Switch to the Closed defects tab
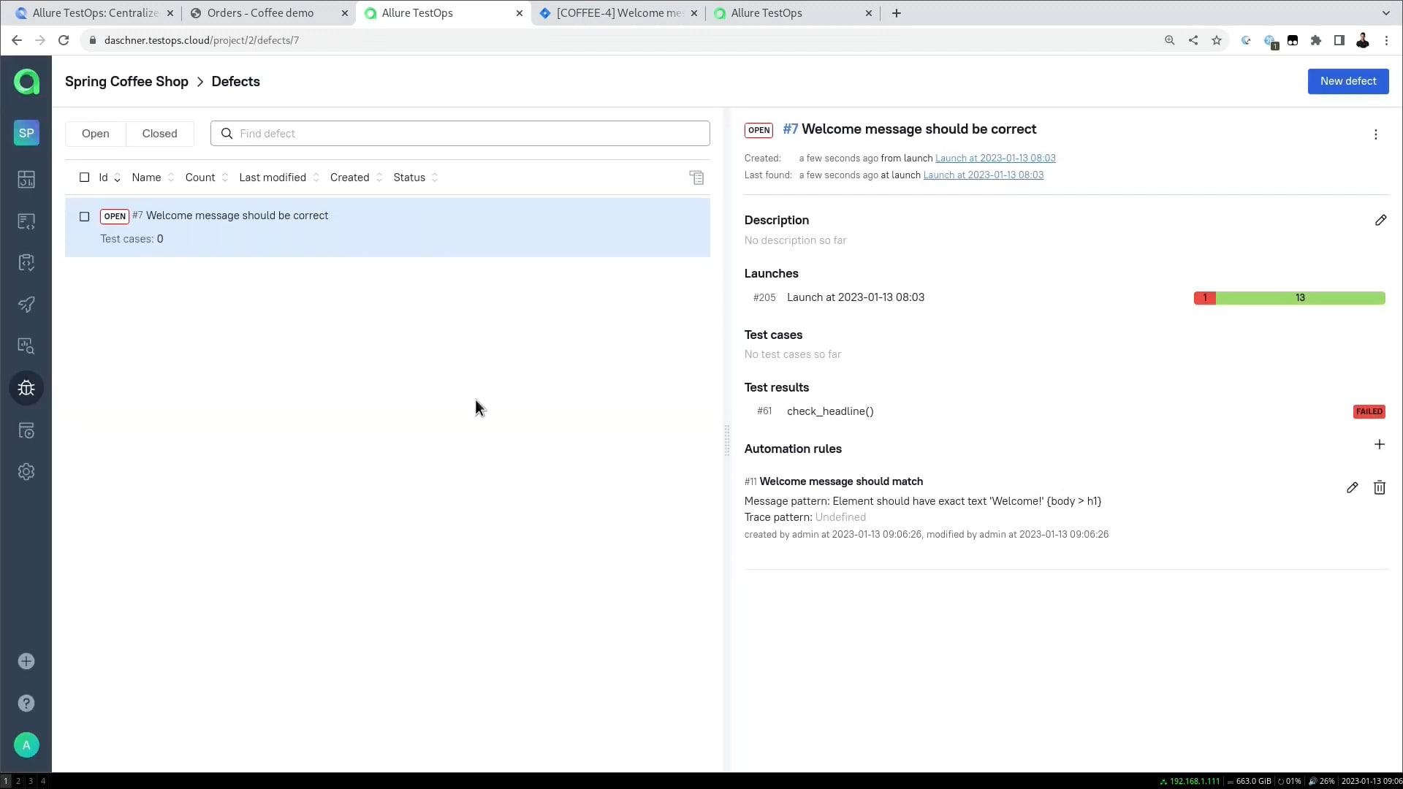The height and width of the screenshot is (789, 1403). pos(159,134)
